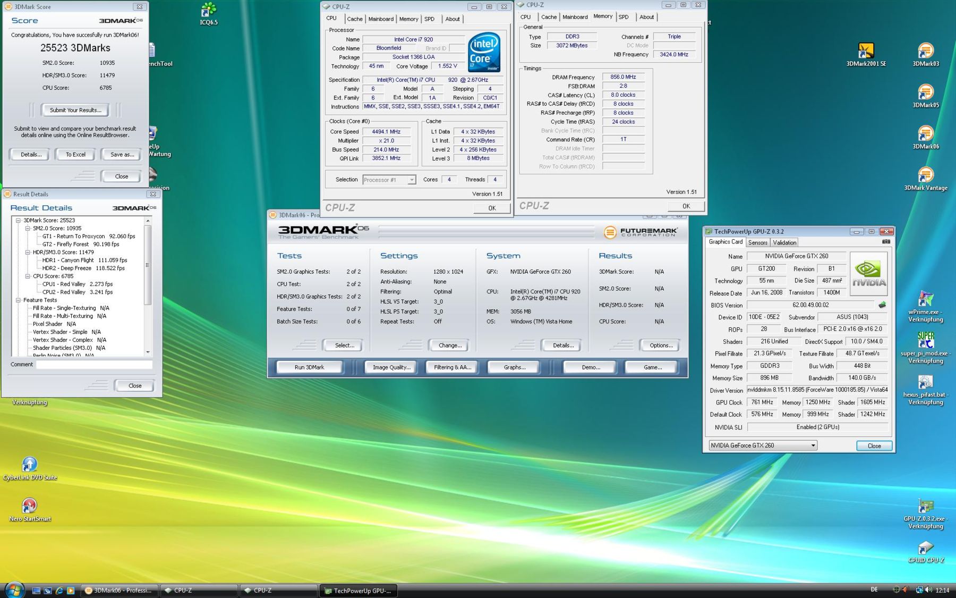
Task: Switch to the TechPowerUp GPU-Z taskbar button
Action: click(358, 590)
